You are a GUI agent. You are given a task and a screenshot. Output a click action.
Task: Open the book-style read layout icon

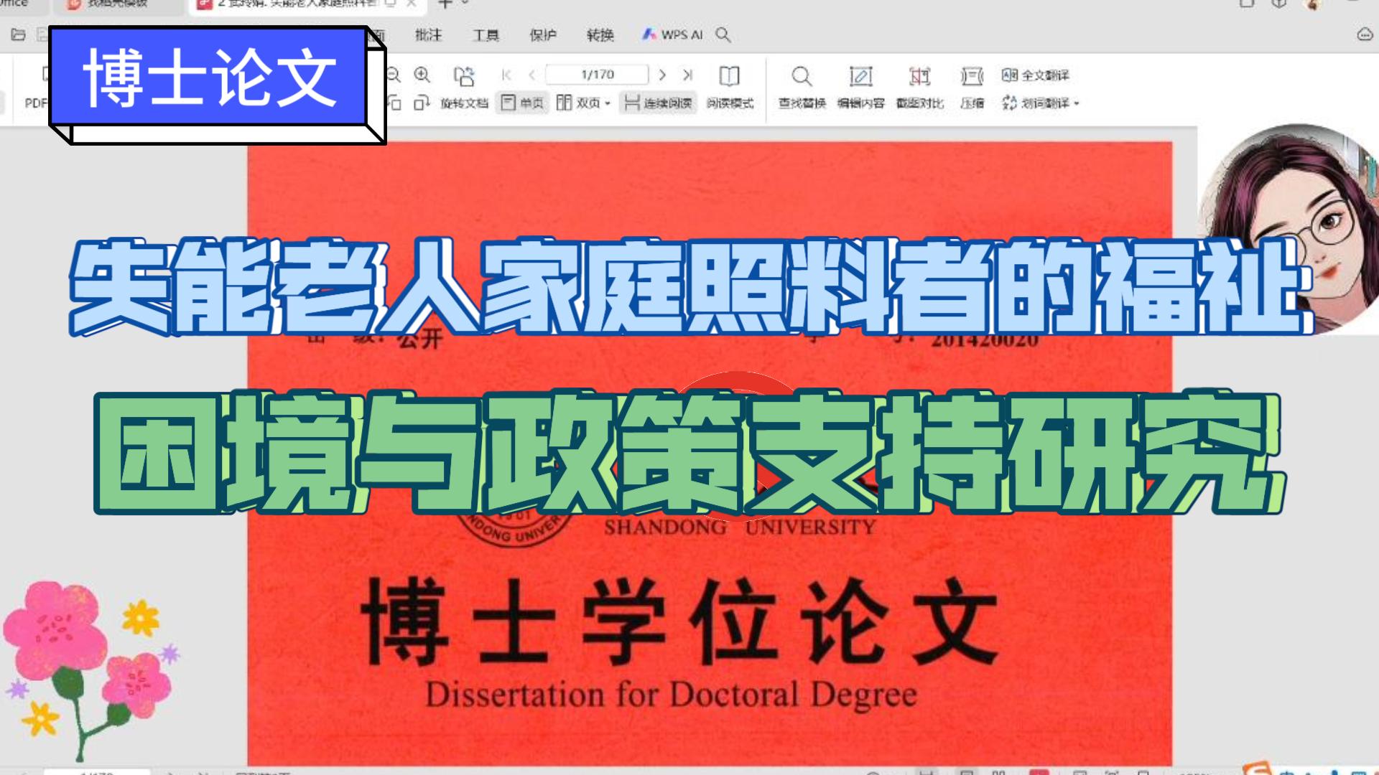[730, 76]
